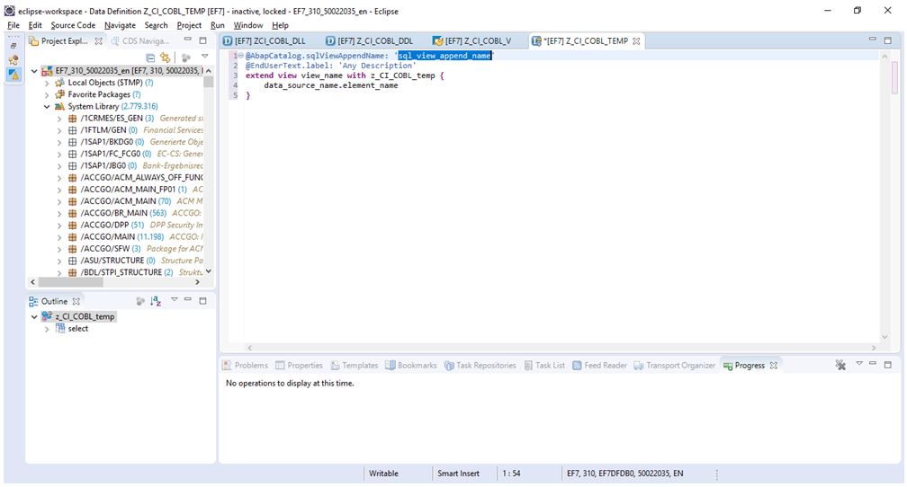Open the Properties view tab
The height and width of the screenshot is (487, 907).
299,366
